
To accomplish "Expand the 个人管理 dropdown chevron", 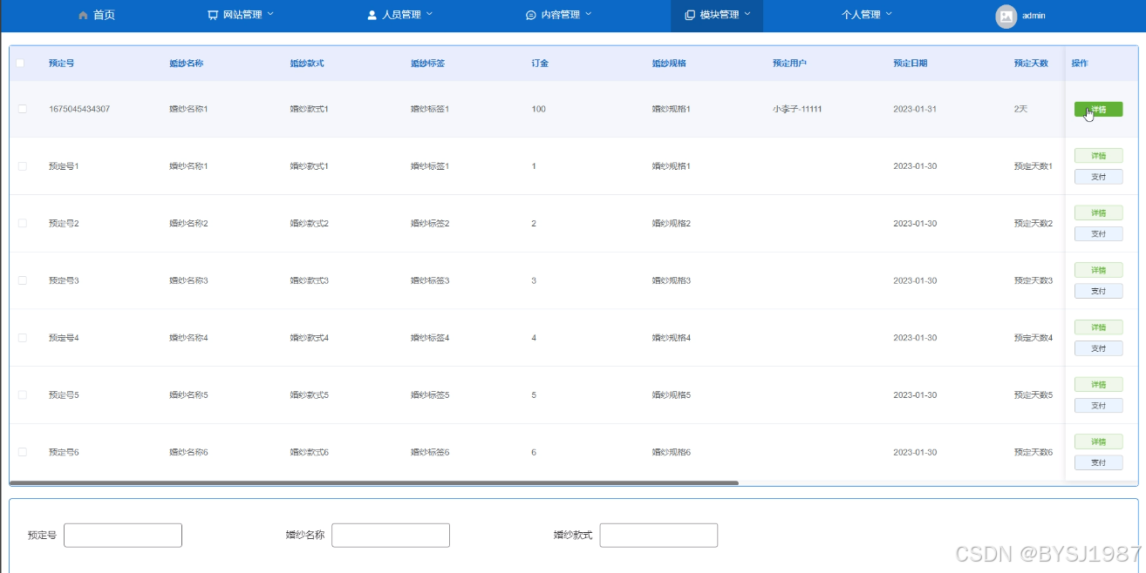I will click(889, 14).
